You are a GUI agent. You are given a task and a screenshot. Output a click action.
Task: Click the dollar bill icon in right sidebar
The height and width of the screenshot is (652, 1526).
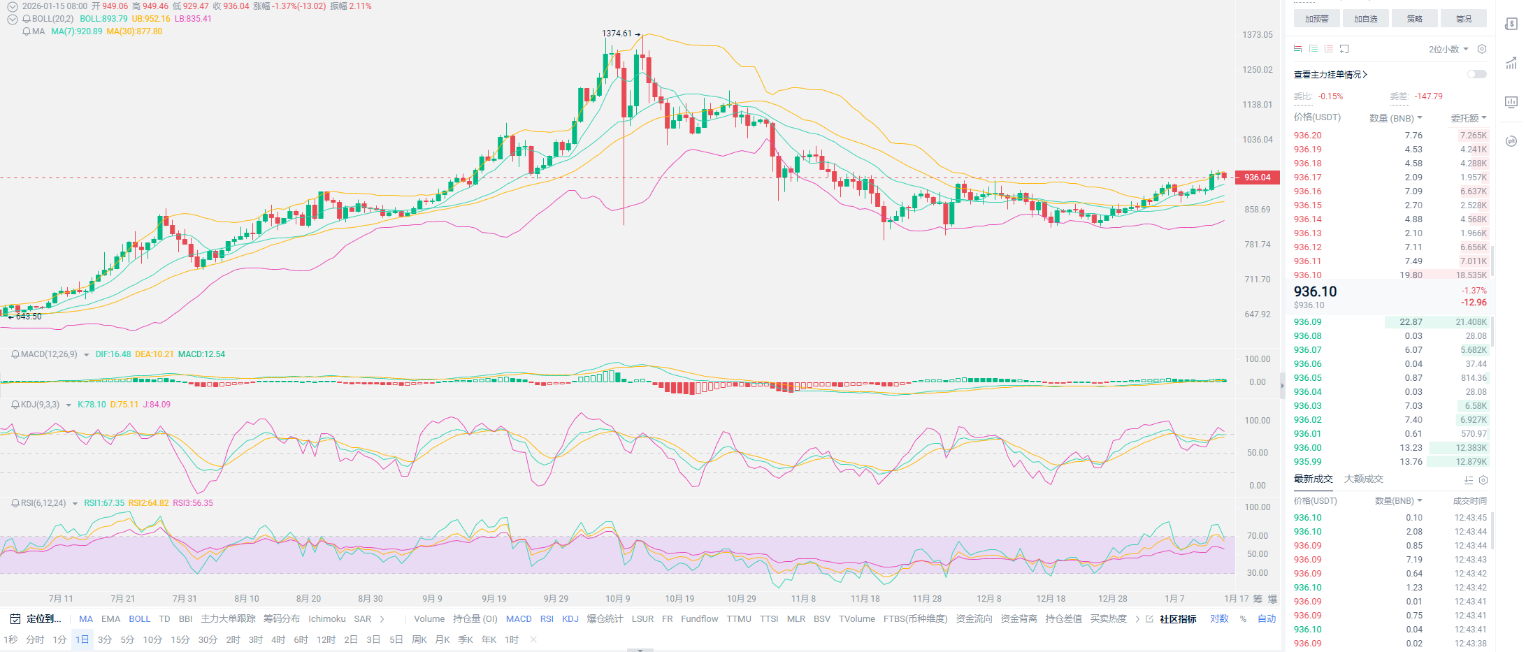coord(1511,24)
